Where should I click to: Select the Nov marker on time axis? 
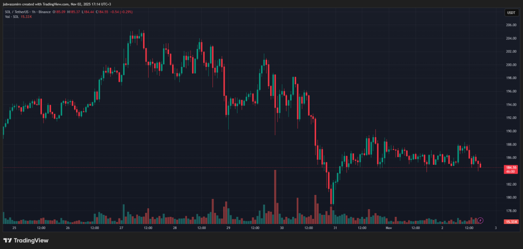(x=388, y=228)
